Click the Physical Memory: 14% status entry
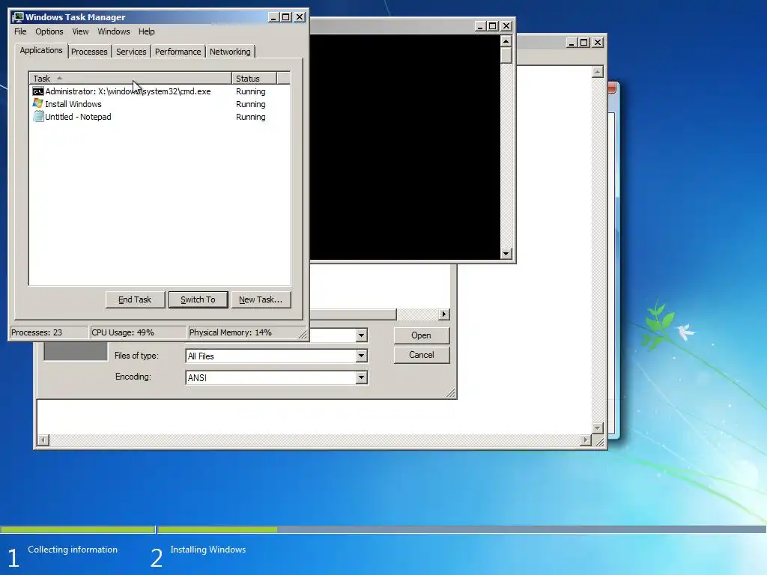This screenshot has width=767, height=575. (x=242, y=332)
